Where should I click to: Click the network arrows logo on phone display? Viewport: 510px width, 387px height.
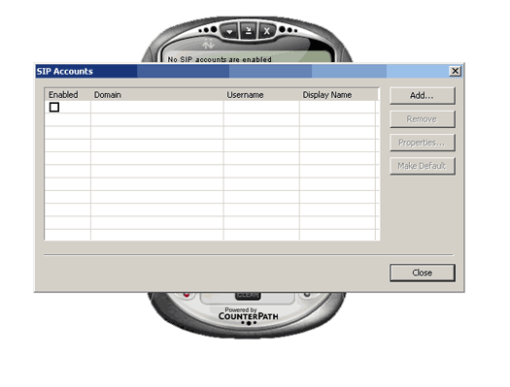click(208, 44)
